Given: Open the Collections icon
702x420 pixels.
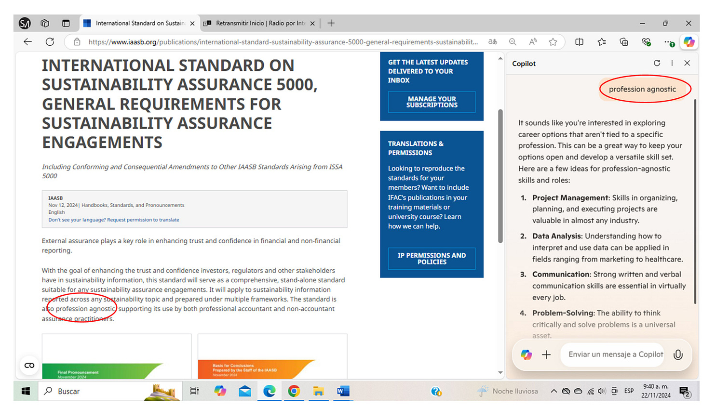Looking at the screenshot, I should click(x=624, y=42).
